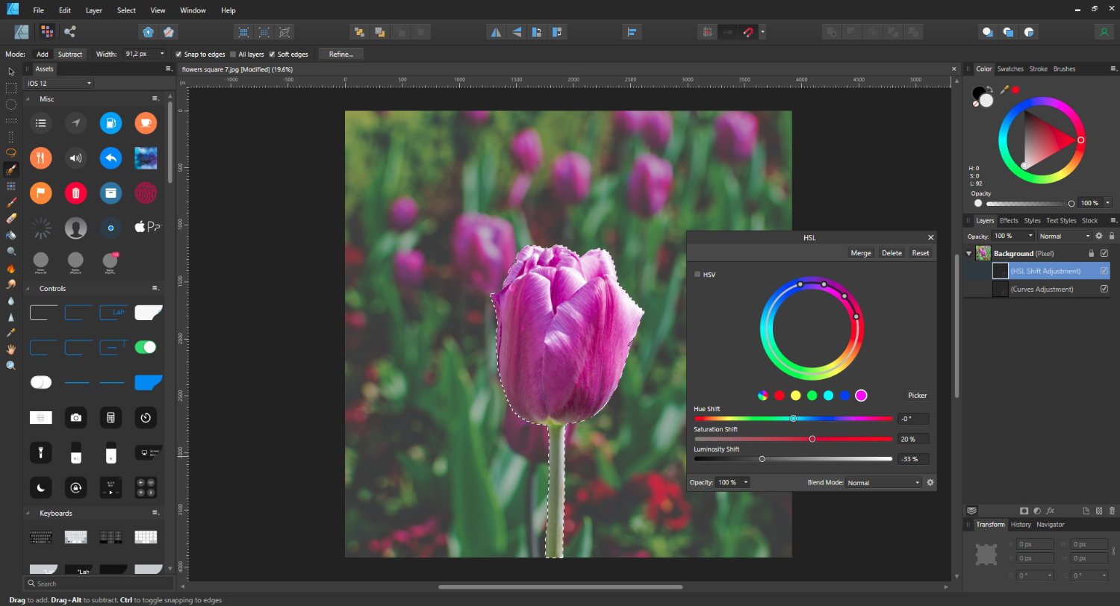Open the iOS 12 assets category dropdown
1120x606 pixels.
tap(58, 83)
